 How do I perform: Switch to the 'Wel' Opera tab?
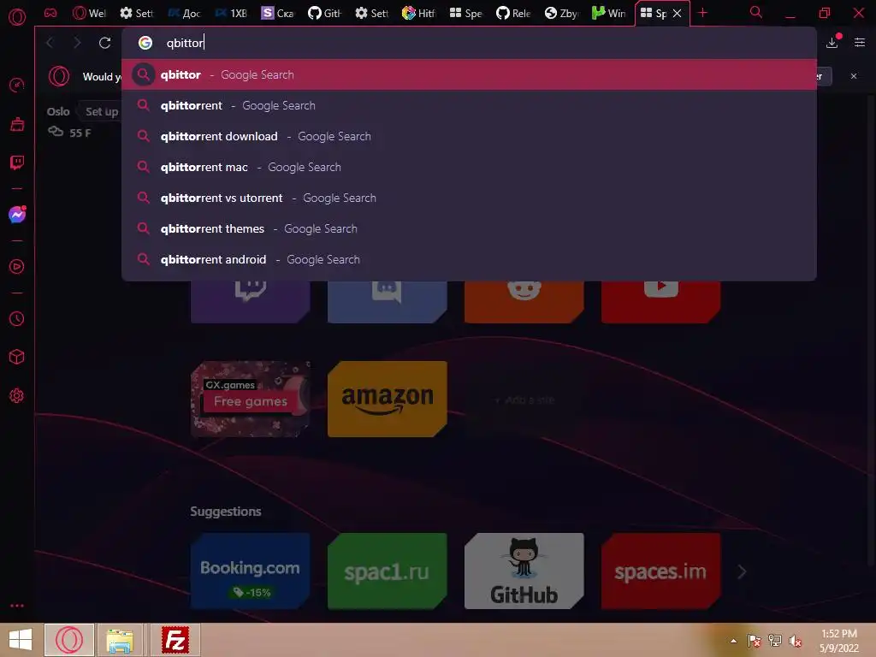[x=89, y=13]
